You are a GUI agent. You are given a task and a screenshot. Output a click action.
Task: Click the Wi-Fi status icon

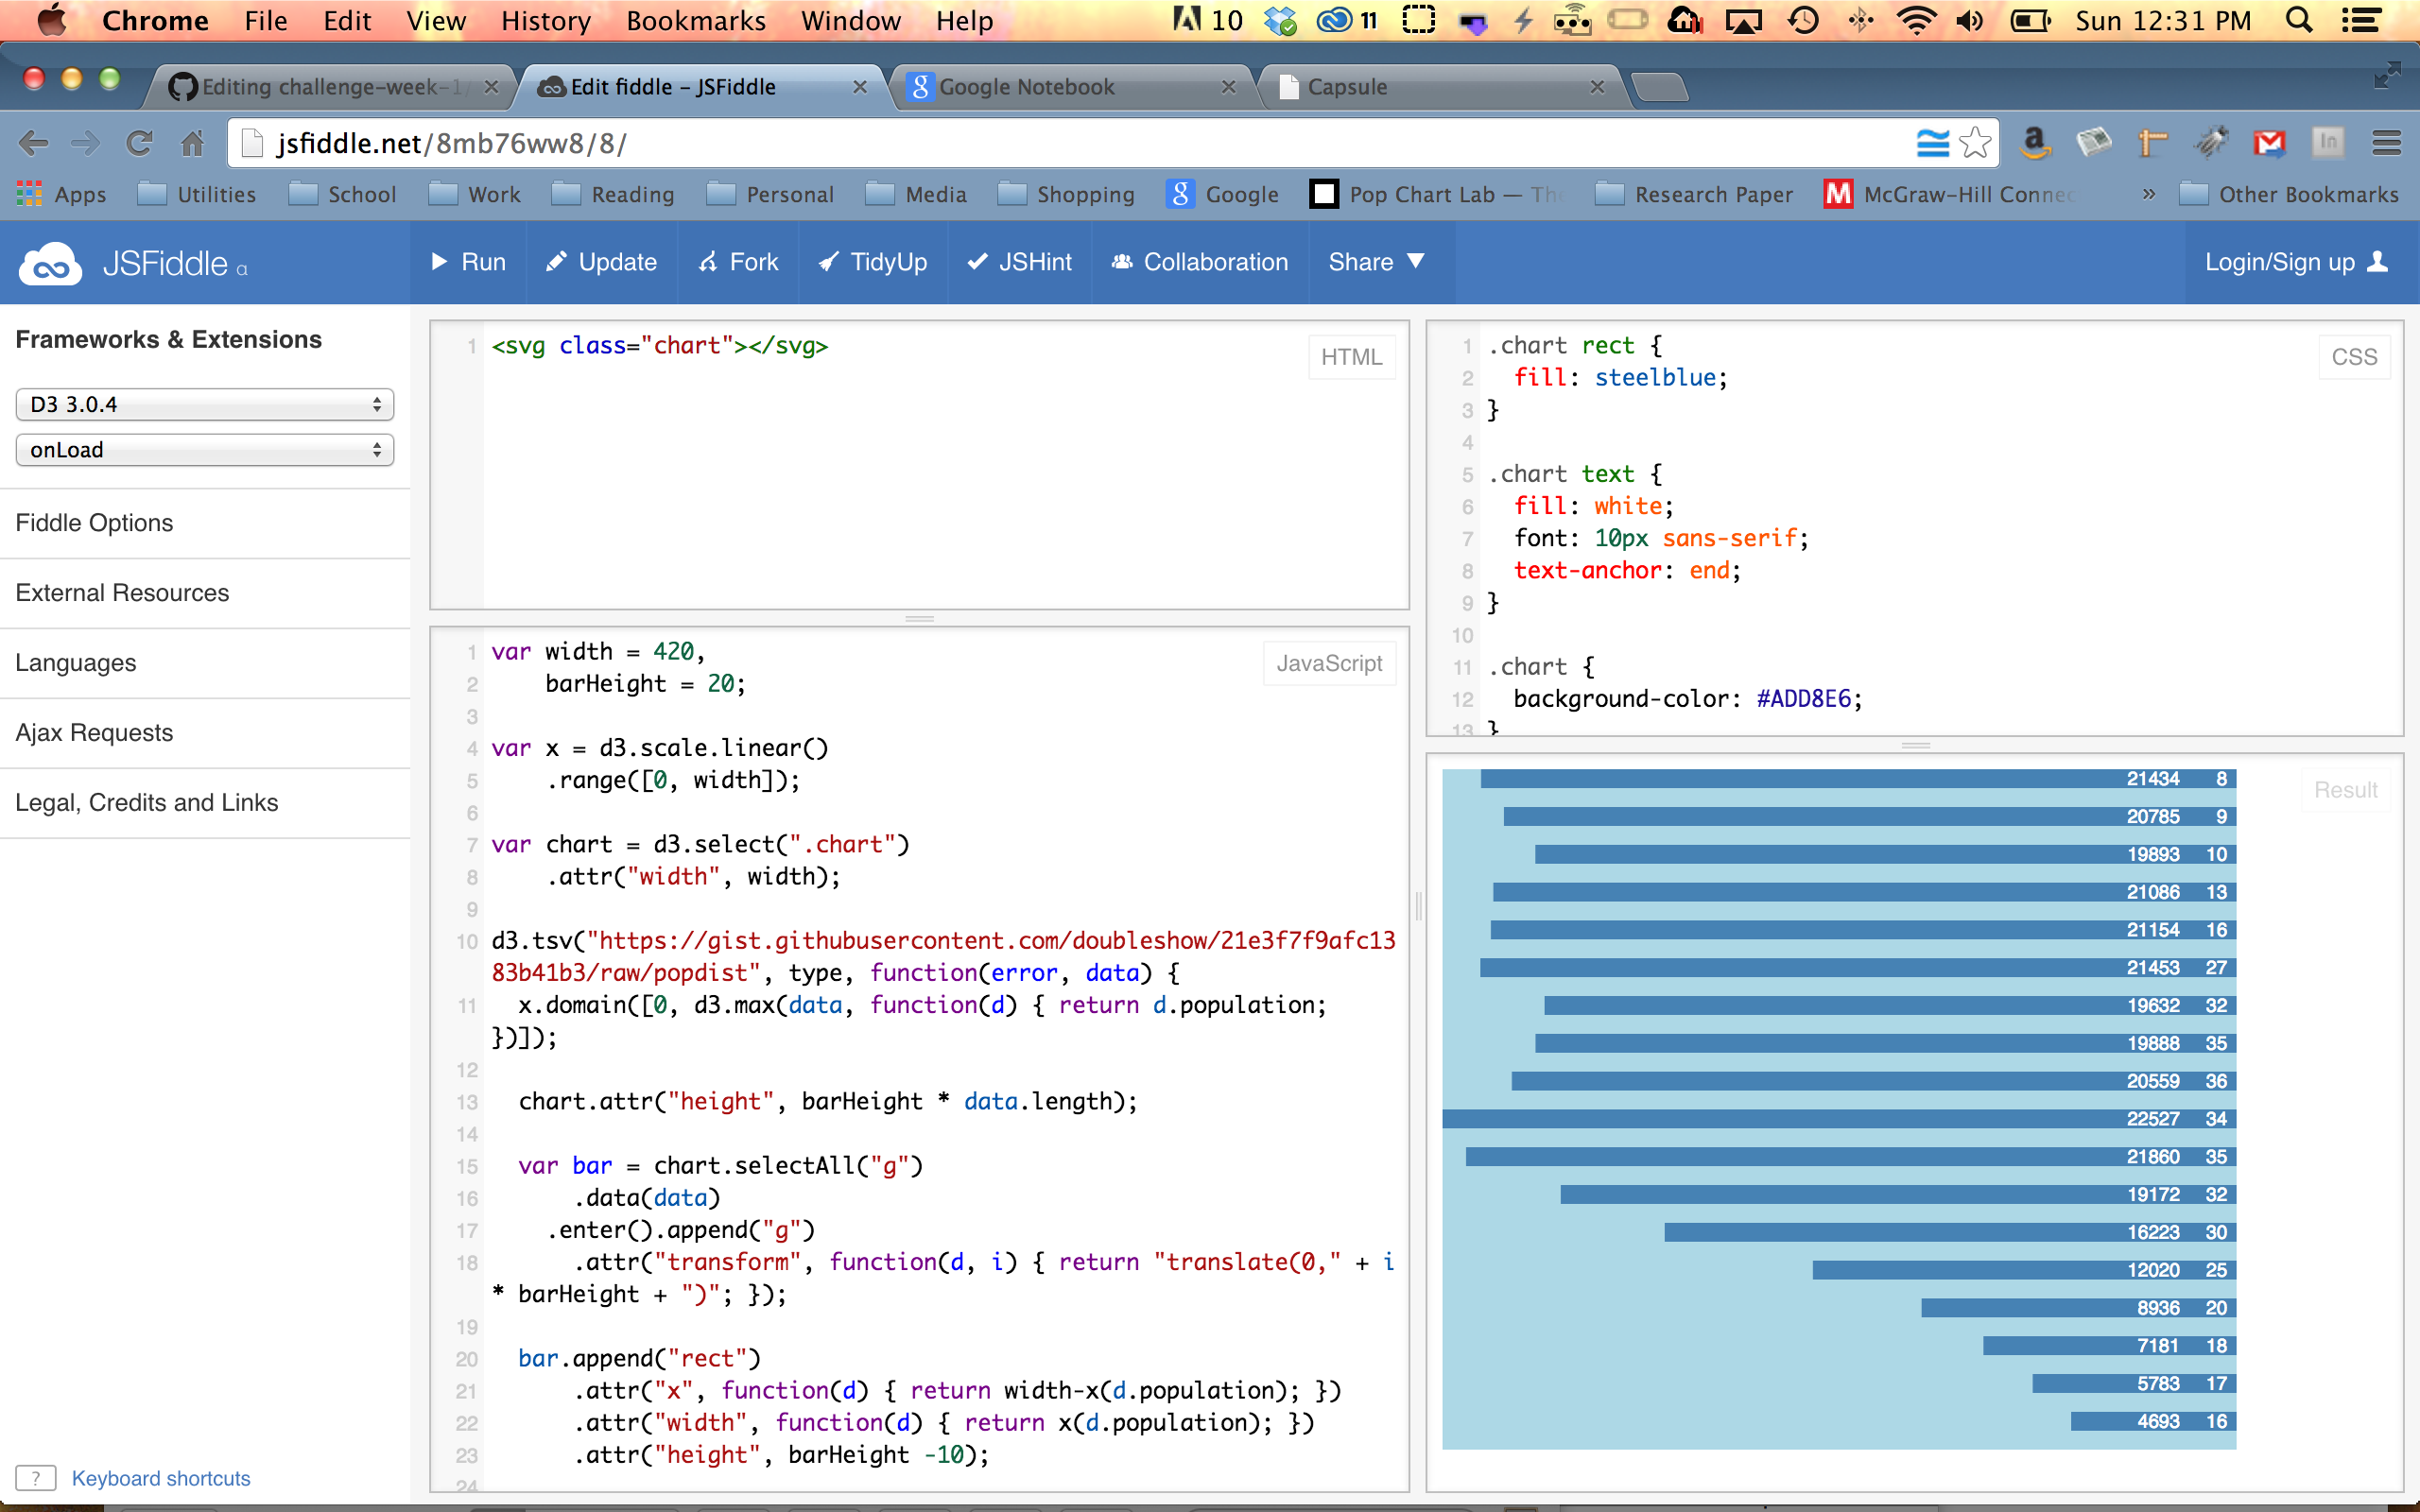click(x=1916, y=20)
